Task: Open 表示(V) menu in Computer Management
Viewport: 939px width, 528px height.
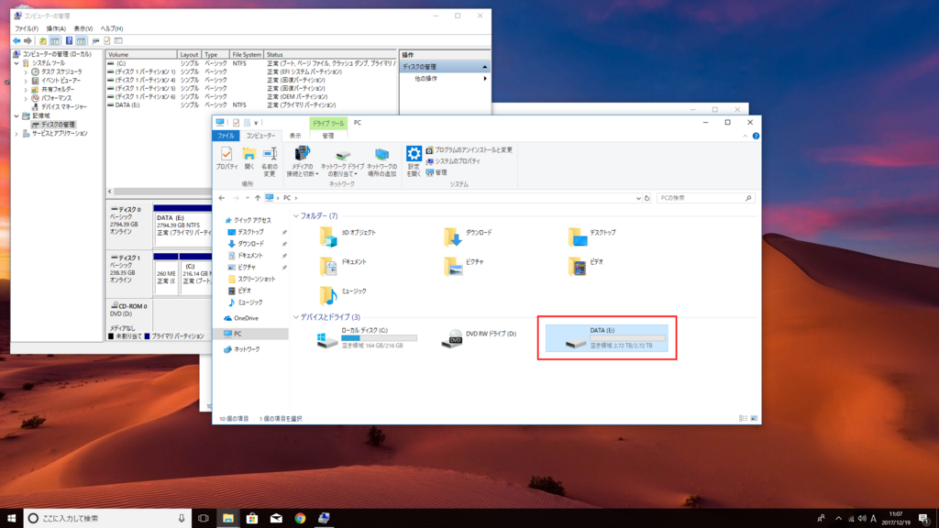Action: click(83, 28)
